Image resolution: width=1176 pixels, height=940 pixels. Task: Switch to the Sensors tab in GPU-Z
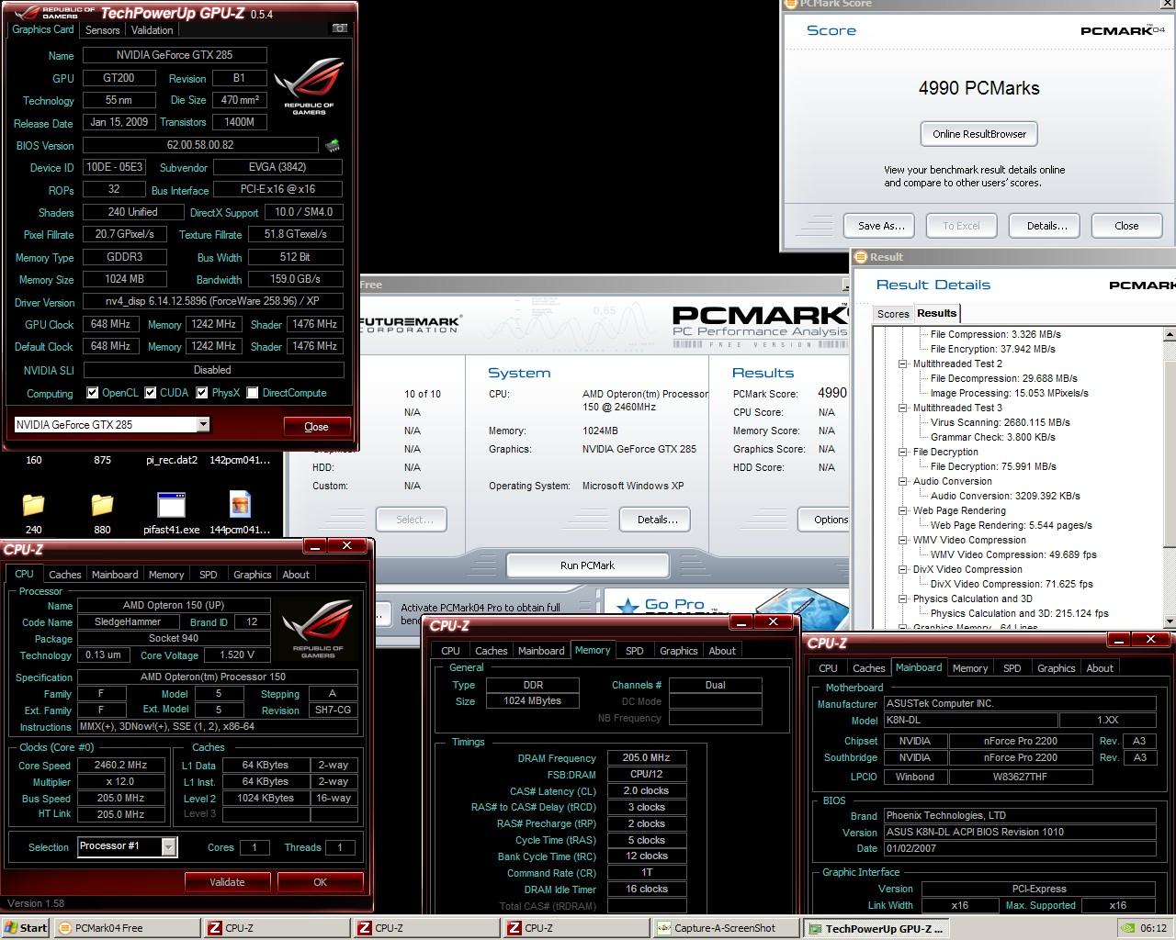point(102,30)
